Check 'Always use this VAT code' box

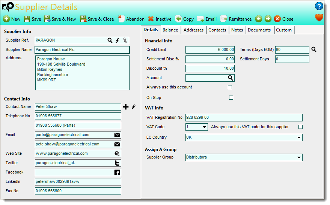[300, 127]
